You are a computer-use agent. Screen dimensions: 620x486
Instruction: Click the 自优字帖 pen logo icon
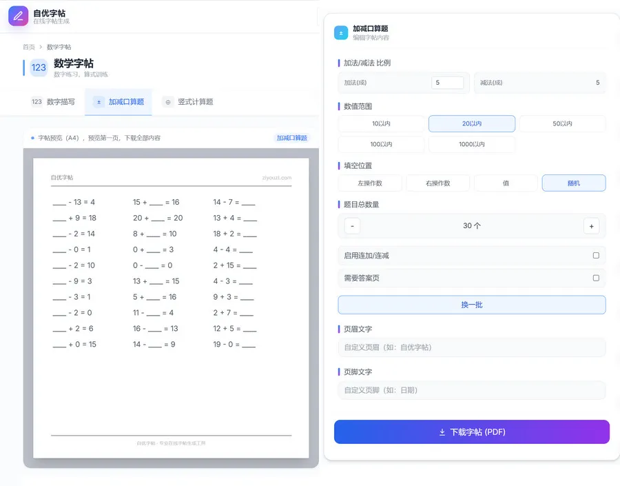click(x=19, y=16)
